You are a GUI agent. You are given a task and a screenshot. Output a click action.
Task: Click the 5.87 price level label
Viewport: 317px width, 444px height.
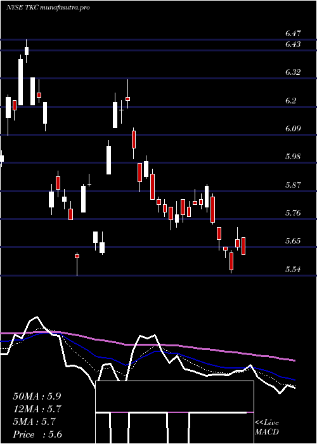(x=293, y=185)
